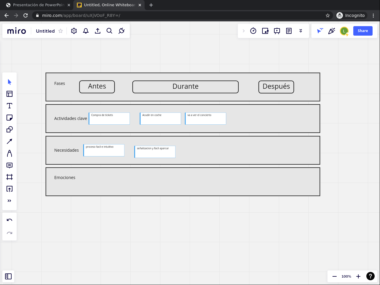Click the blue Share button
Viewport: 380px width, 285px height.
click(x=363, y=31)
